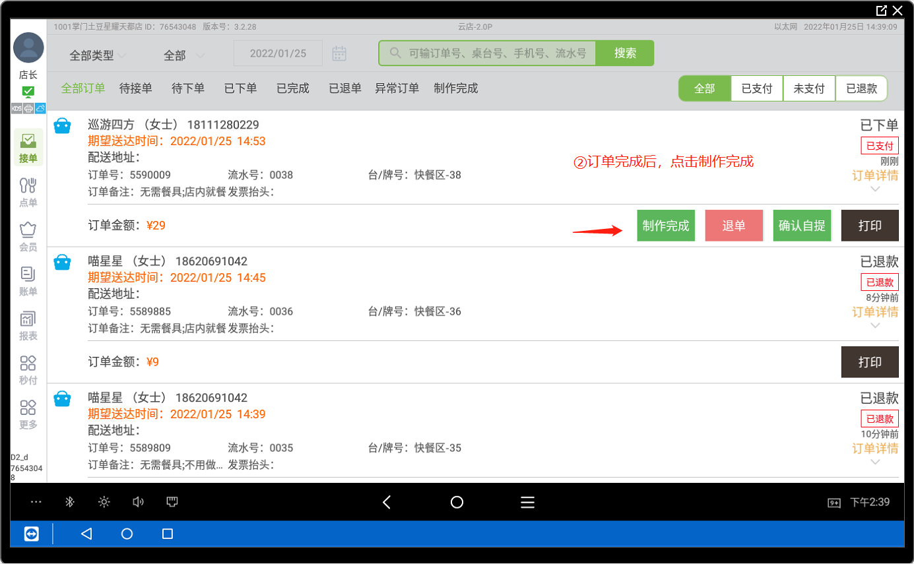The width and height of the screenshot is (914, 564).
Task: Click the TeamViewer icon in blue bar
Action: pos(31,534)
